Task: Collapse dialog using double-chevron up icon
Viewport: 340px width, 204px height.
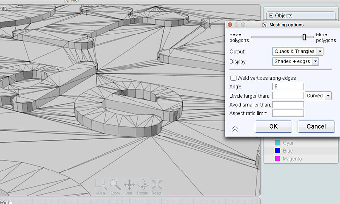Action: tap(235, 129)
